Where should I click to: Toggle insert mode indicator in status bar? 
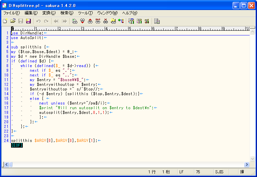point(242,172)
